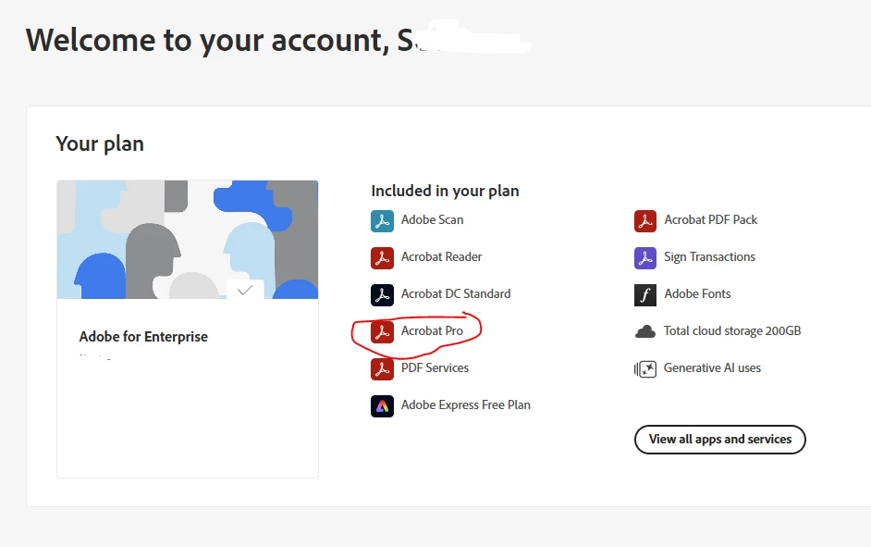The width and height of the screenshot is (871, 547).
Task: Click the Acrobat PDF Pack label
Action: coord(711,219)
